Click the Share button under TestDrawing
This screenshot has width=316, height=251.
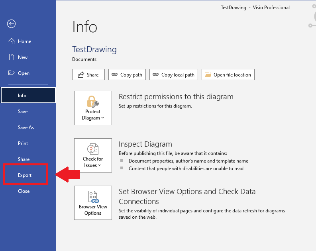(x=88, y=75)
